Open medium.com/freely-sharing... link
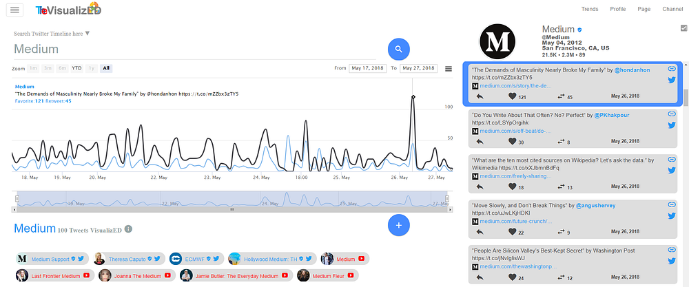This screenshot has width=689, height=287. (x=515, y=176)
